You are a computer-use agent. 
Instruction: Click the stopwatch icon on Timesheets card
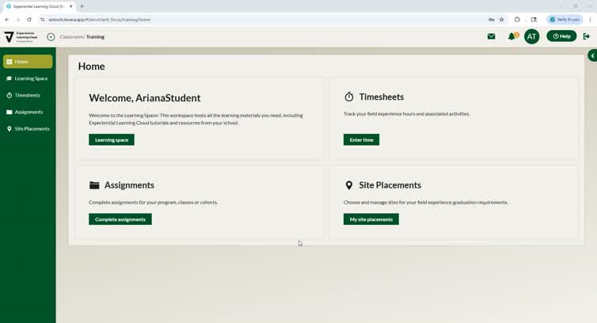pos(348,97)
